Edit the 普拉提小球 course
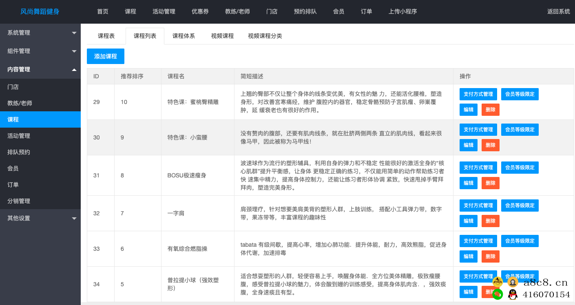 click(x=469, y=292)
